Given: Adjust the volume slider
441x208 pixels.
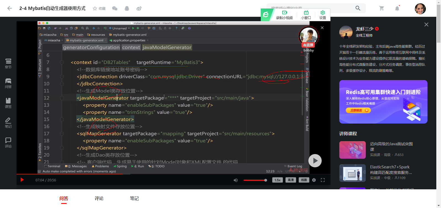Looking at the screenshot, I should 255,180.
